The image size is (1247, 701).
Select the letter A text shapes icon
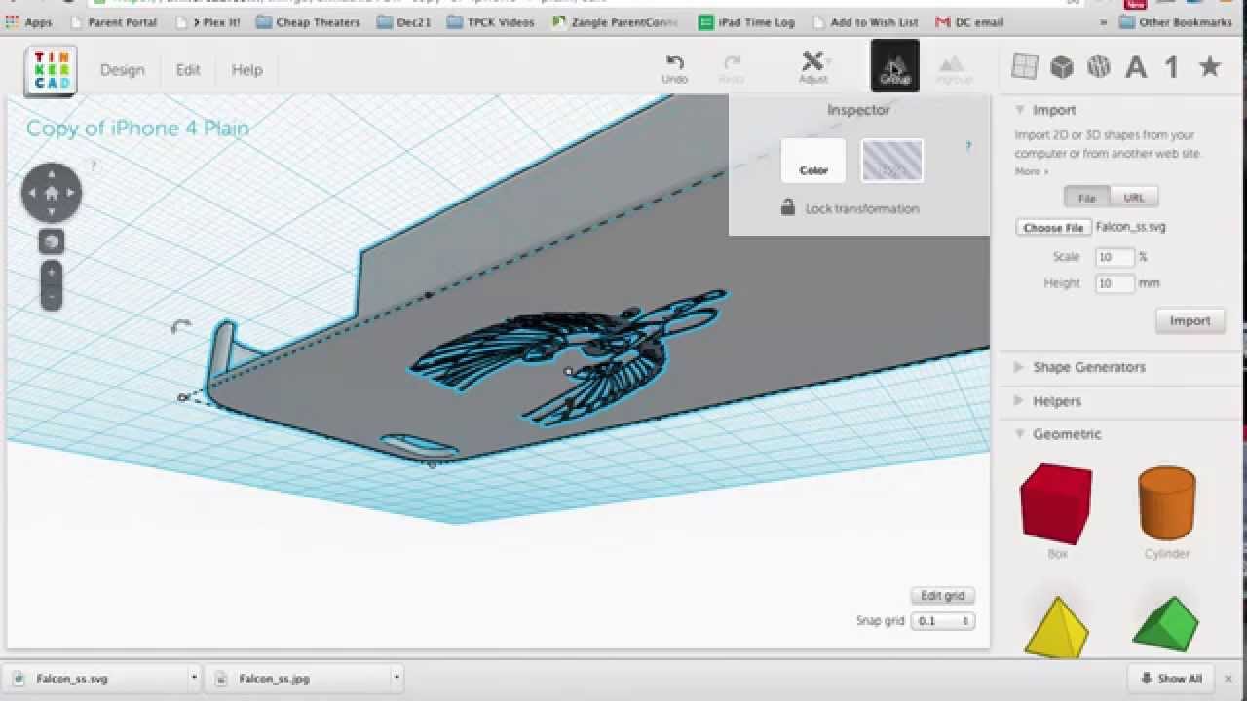[1135, 66]
